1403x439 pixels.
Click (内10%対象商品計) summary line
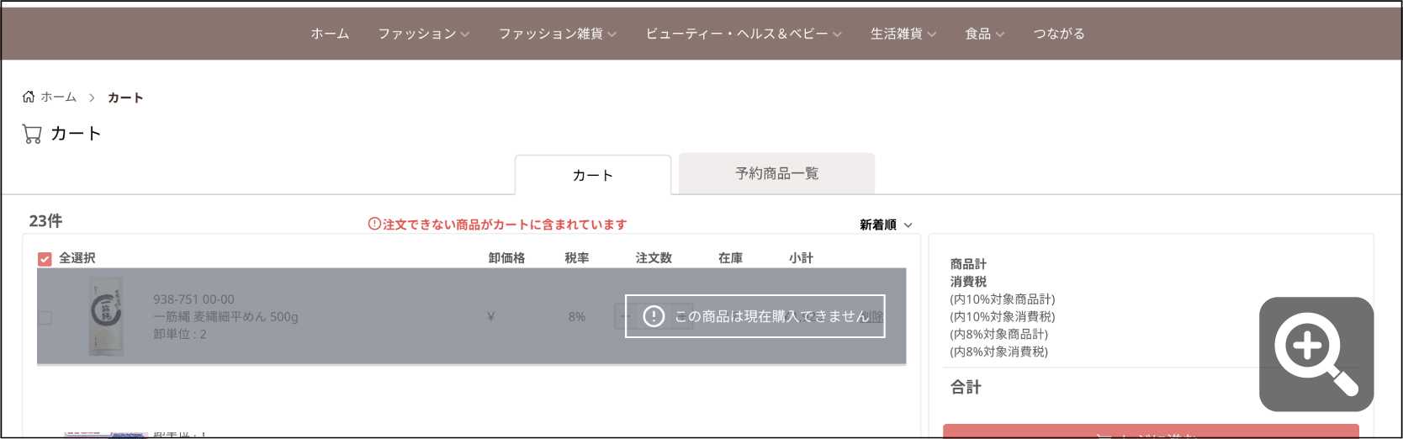1003,299
